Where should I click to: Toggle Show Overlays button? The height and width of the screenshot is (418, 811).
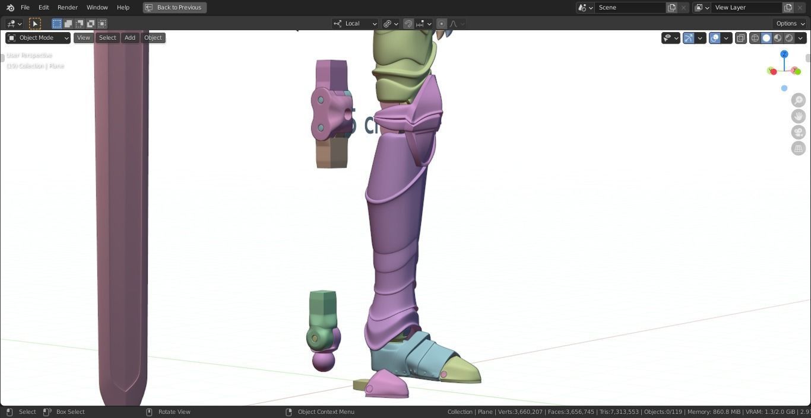point(715,38)
